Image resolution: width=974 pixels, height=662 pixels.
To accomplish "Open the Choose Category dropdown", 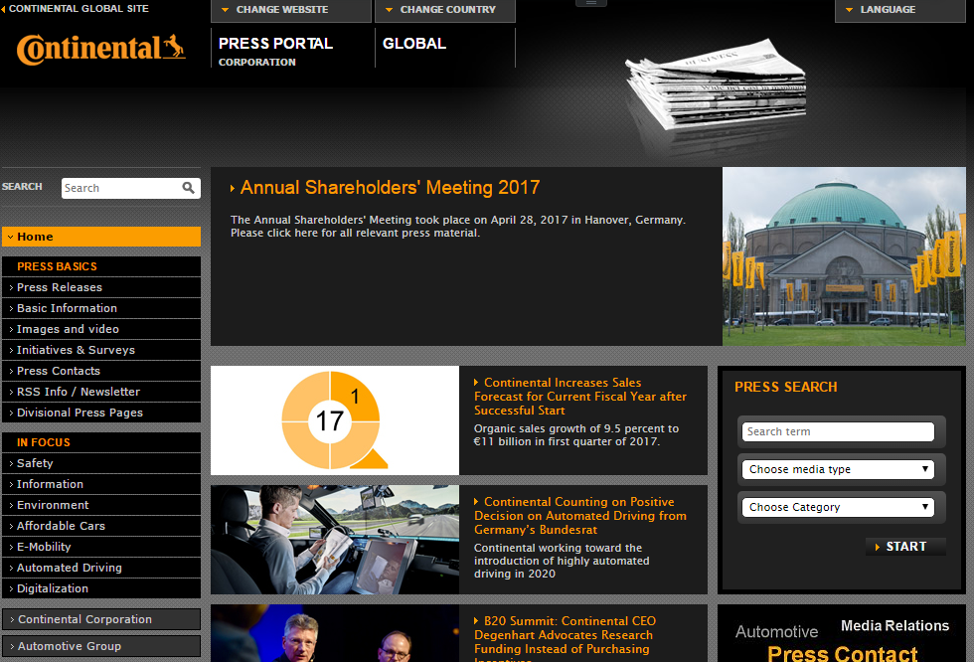I will pos(838,507).
